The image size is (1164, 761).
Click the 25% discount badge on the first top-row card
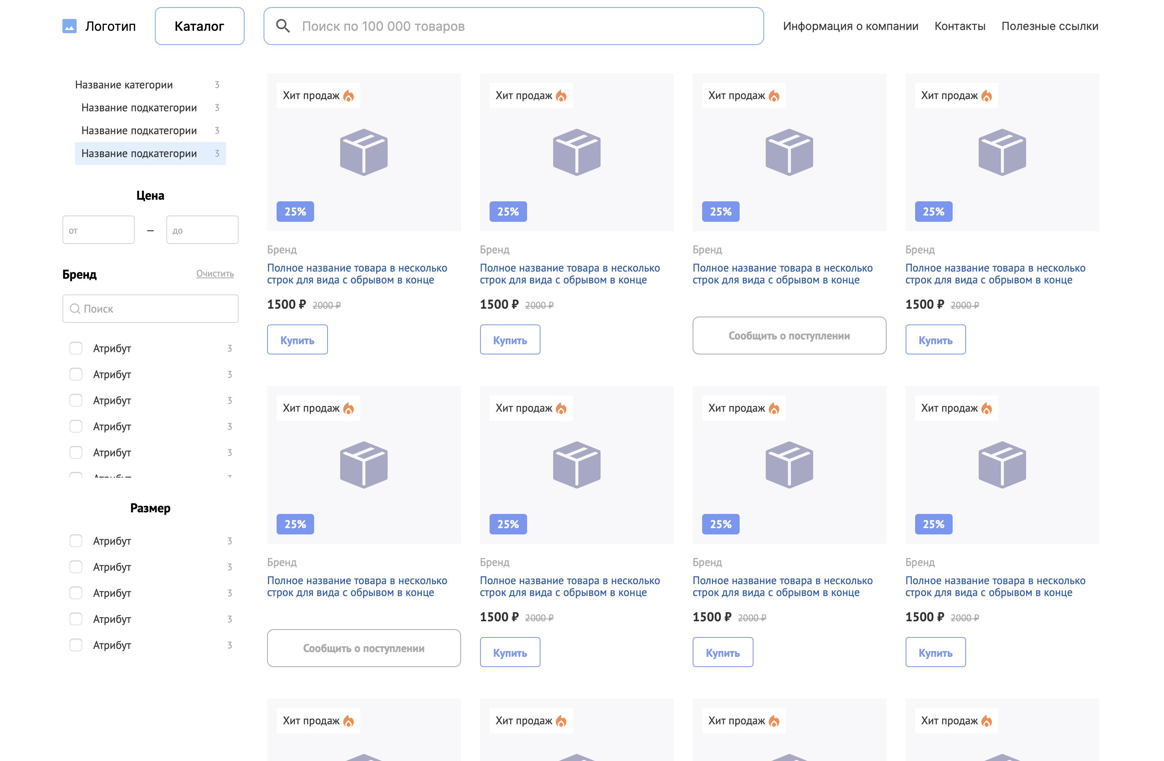[295, 212]
